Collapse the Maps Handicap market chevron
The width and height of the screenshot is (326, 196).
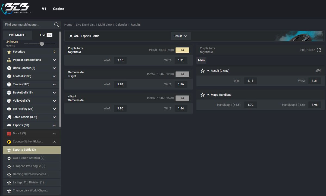[208, 95]
